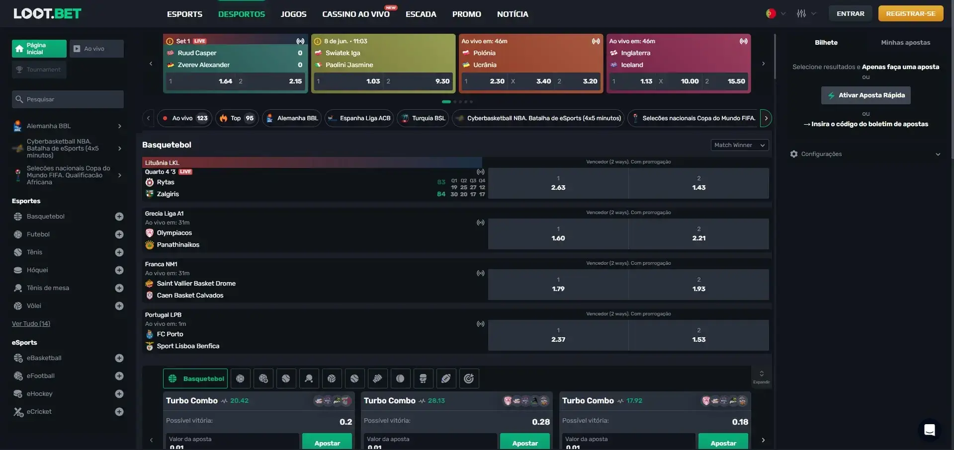This screenshot has height=450, width=954.
Task: Open the boxing sport category icon
Action: pyautogui.click(x=423, y=378)
